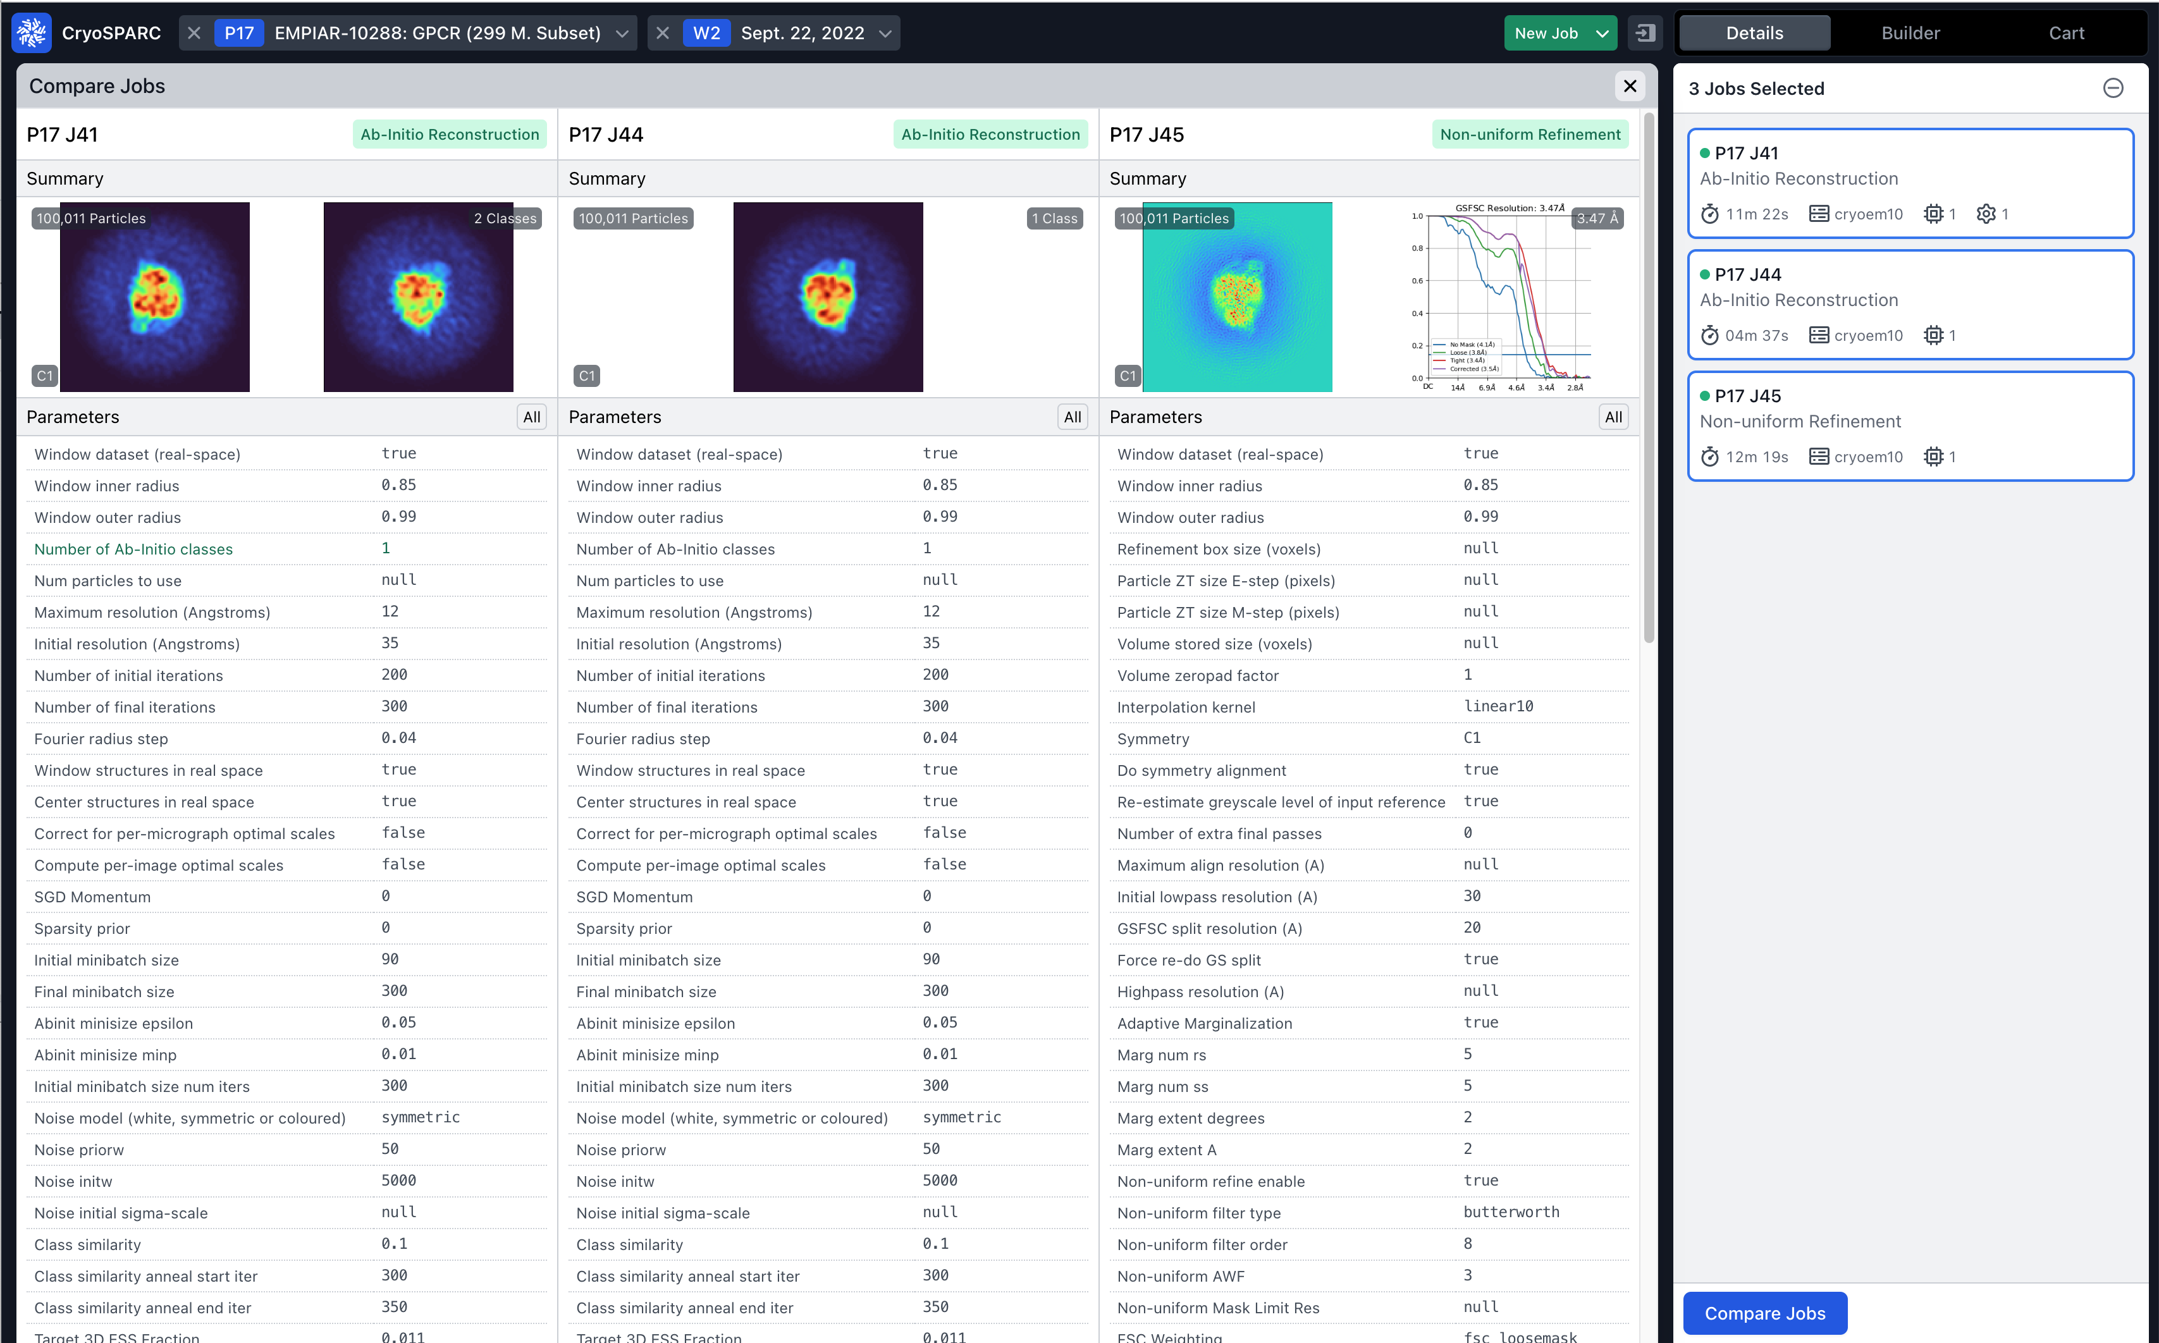Select the P17 J44 job card
The height and width of the screenshot is (1343, 2159).
(1910, 305)
